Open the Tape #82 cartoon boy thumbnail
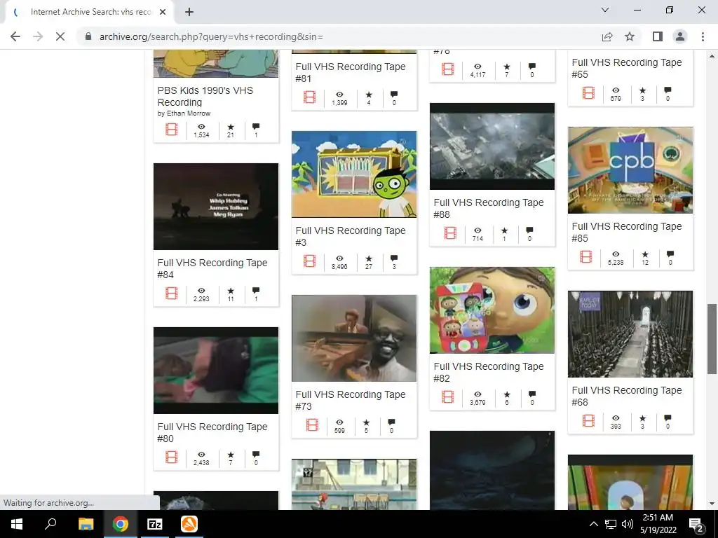 pyautogui.click(x=492, y=310)
